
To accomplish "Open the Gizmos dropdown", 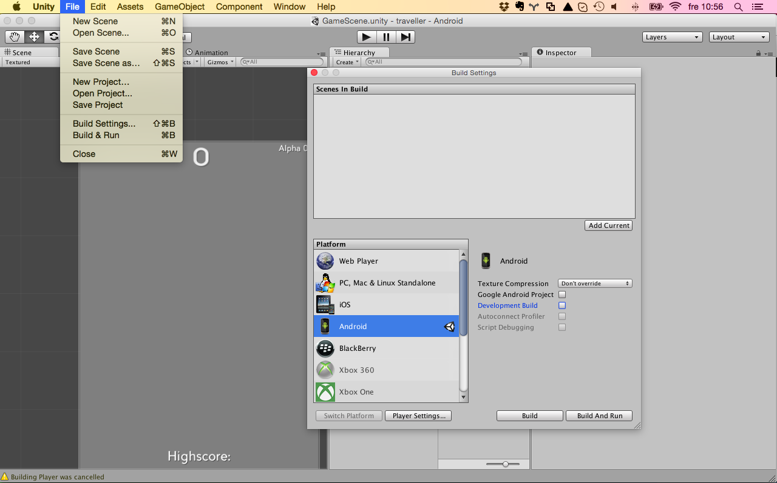I will (x=220, y=62).
